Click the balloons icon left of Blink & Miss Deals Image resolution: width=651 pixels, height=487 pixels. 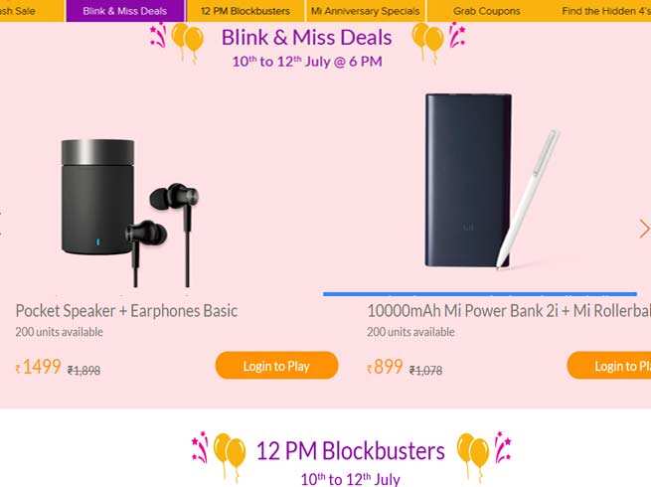point(188,43)
